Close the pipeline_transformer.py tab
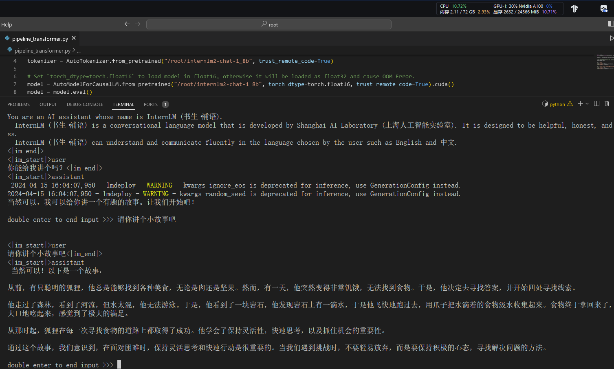Screen dimensions: 614x369 (74, 38)
